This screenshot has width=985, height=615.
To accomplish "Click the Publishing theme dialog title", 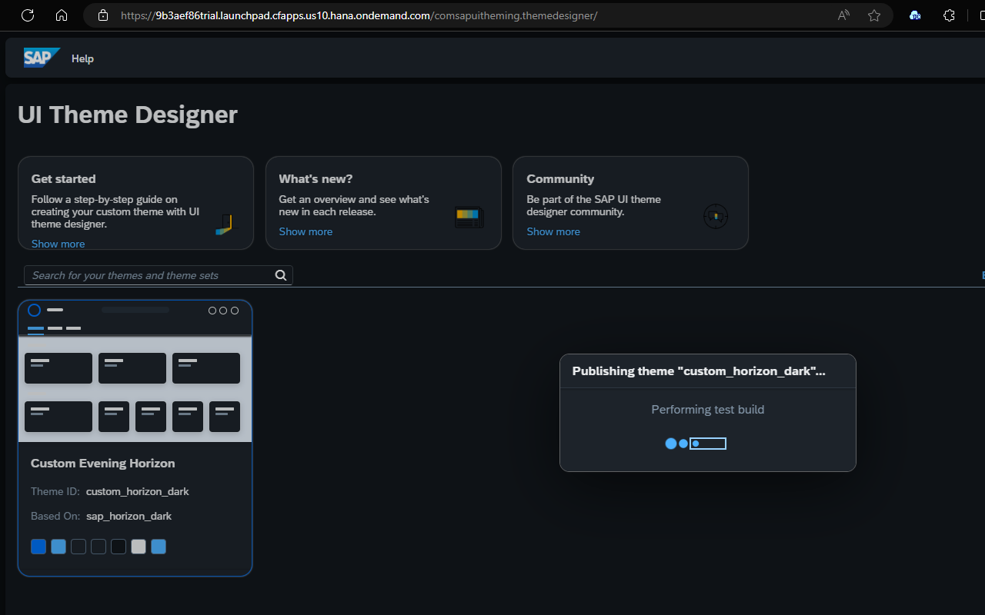I will (699, 371).
